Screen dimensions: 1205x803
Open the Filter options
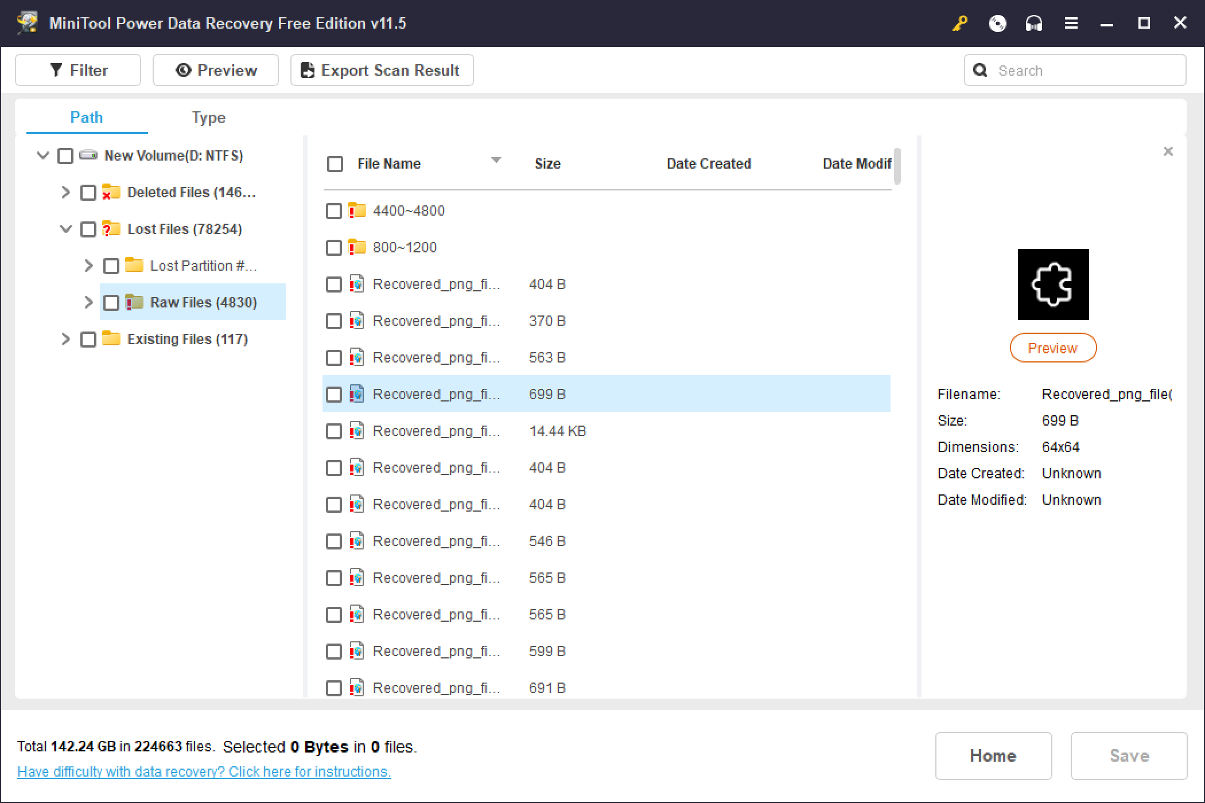78,70
